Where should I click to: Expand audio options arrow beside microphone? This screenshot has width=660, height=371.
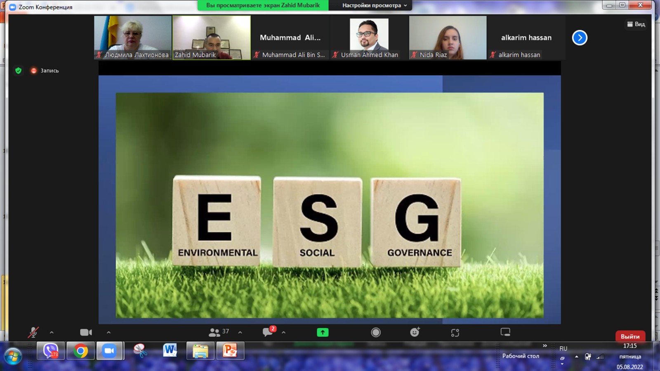(52, 332)
